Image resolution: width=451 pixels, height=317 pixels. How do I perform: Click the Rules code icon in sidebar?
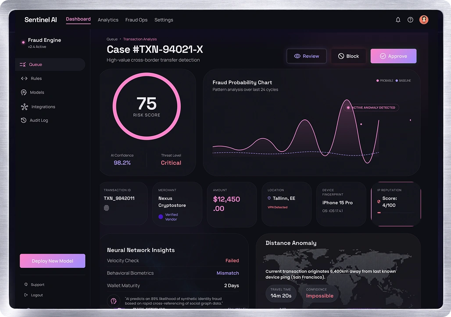tap(24, 79)
